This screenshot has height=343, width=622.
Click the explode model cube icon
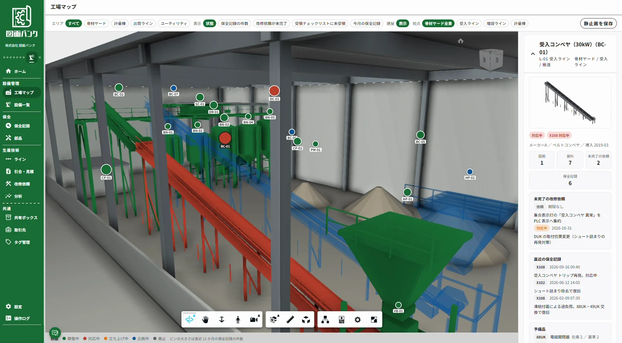click(x=306, y=320)
